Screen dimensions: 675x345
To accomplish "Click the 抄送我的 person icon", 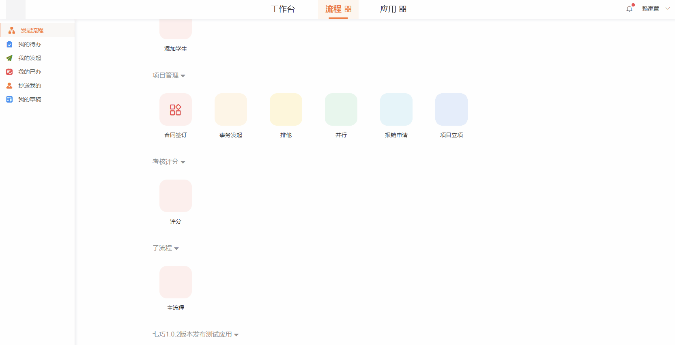I will (9, 86).
